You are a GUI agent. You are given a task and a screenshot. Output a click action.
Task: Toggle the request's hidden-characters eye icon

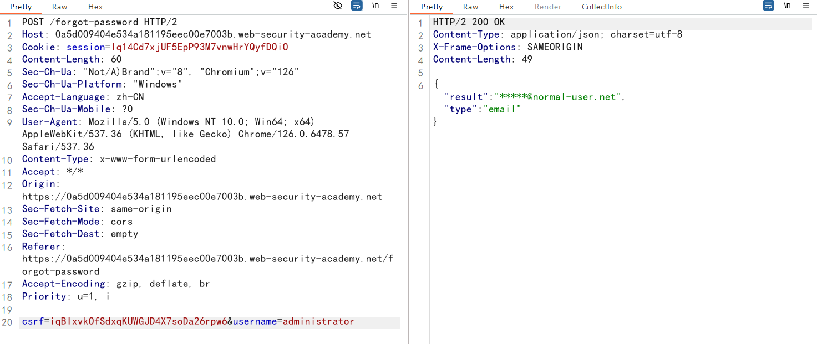(338, 6)
